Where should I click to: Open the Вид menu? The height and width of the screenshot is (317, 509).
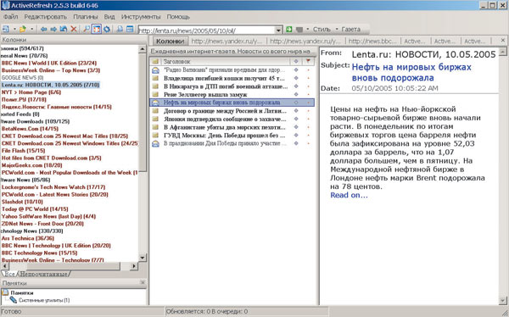pos(109,17)
